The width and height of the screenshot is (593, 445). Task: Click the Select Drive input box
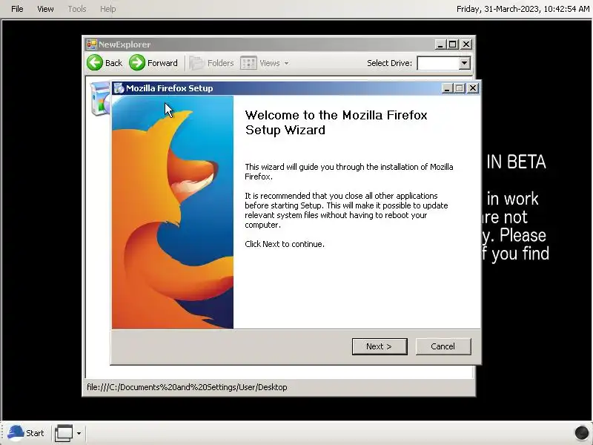tap(438, 63)
